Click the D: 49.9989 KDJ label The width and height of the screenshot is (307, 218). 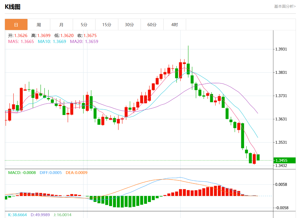40,215
